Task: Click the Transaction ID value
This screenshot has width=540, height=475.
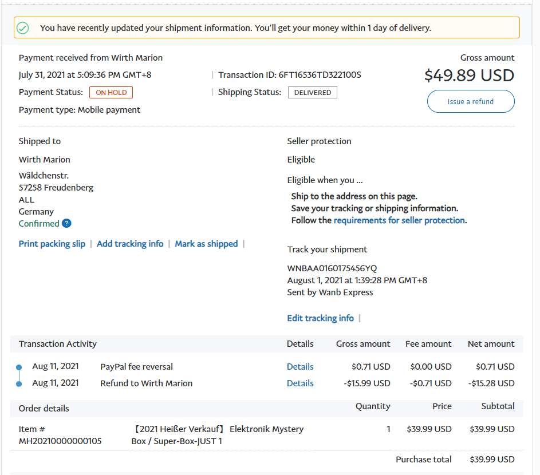Action: tap(320, 75)
